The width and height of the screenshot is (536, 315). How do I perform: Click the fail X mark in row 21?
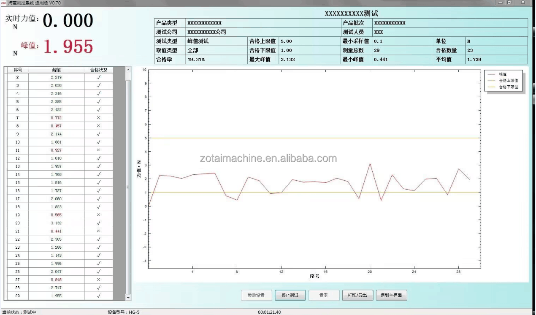98,231
